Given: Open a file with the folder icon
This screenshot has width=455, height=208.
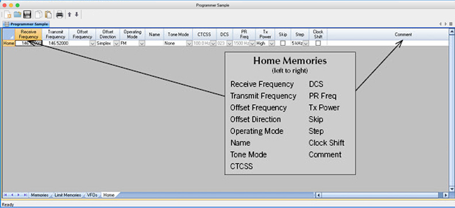Looking at the screenshot, I should pyautogui.click(x=17, y=14).
